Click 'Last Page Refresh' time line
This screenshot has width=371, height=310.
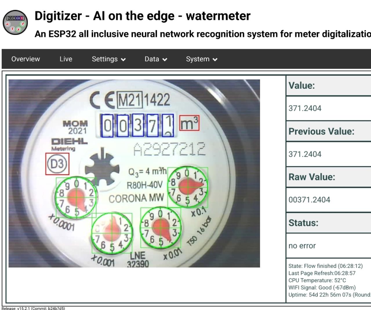(x=322, y=273)
